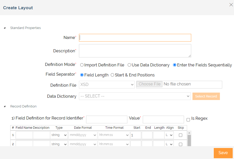This screenshot has width=234, height=159.
Task: Collapse the Standard Properties section
Action: click(x=5, y=28)
